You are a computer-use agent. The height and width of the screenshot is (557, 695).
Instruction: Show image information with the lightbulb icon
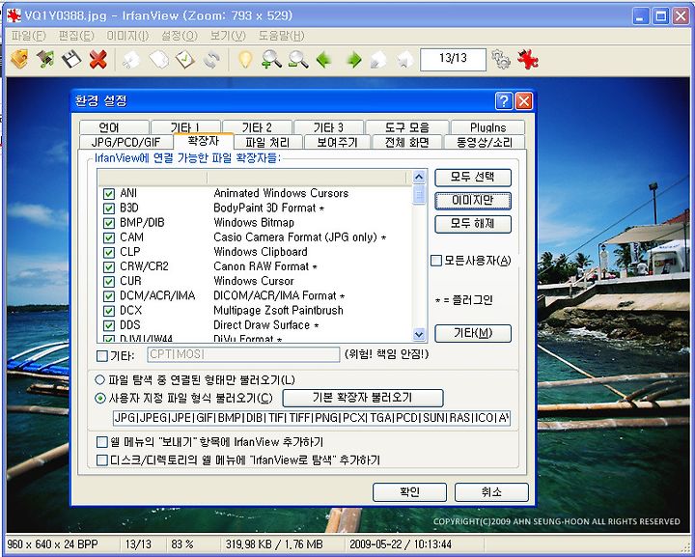(245, 60)
